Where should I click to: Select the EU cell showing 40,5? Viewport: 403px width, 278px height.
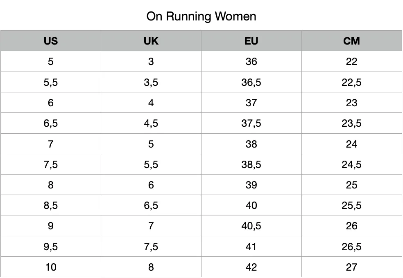[x=251, y=226]
